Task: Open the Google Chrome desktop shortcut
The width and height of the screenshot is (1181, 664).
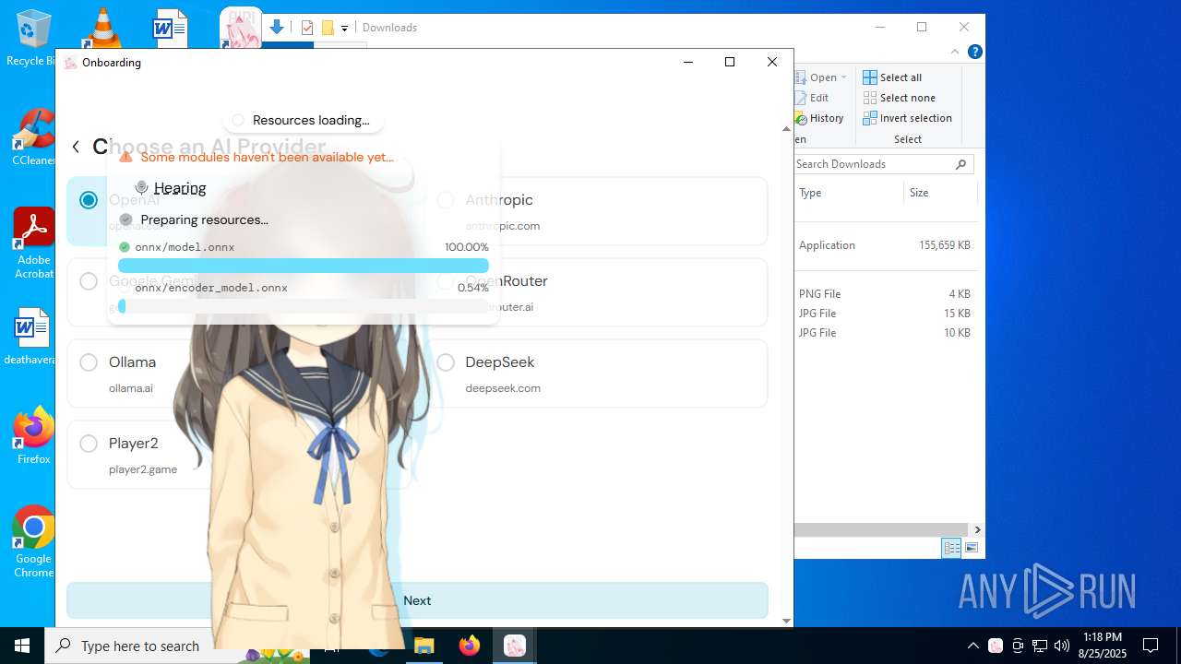Action: point(33,541)
